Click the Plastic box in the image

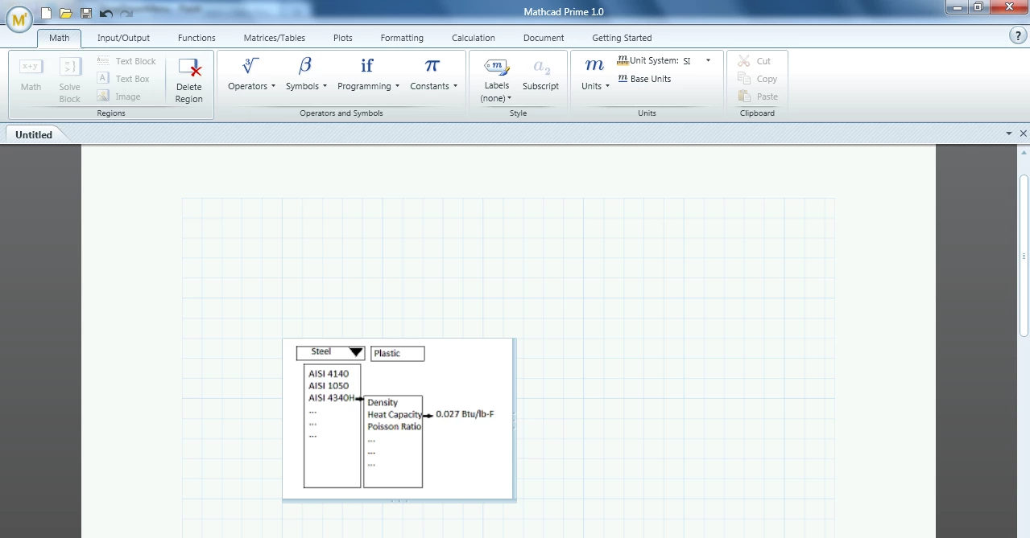(397, 354)
